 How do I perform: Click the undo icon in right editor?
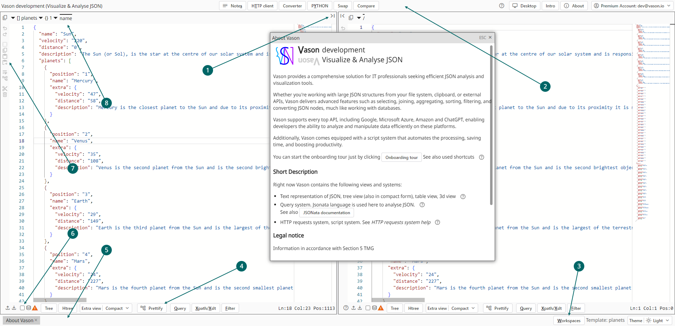[343, 28]
